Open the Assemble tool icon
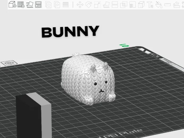The width and height of the screenshot is (184, 138). click(177, 5)
